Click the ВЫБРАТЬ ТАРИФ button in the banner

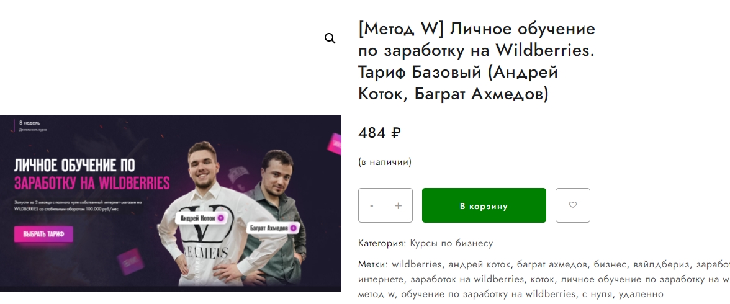(43, 234)
